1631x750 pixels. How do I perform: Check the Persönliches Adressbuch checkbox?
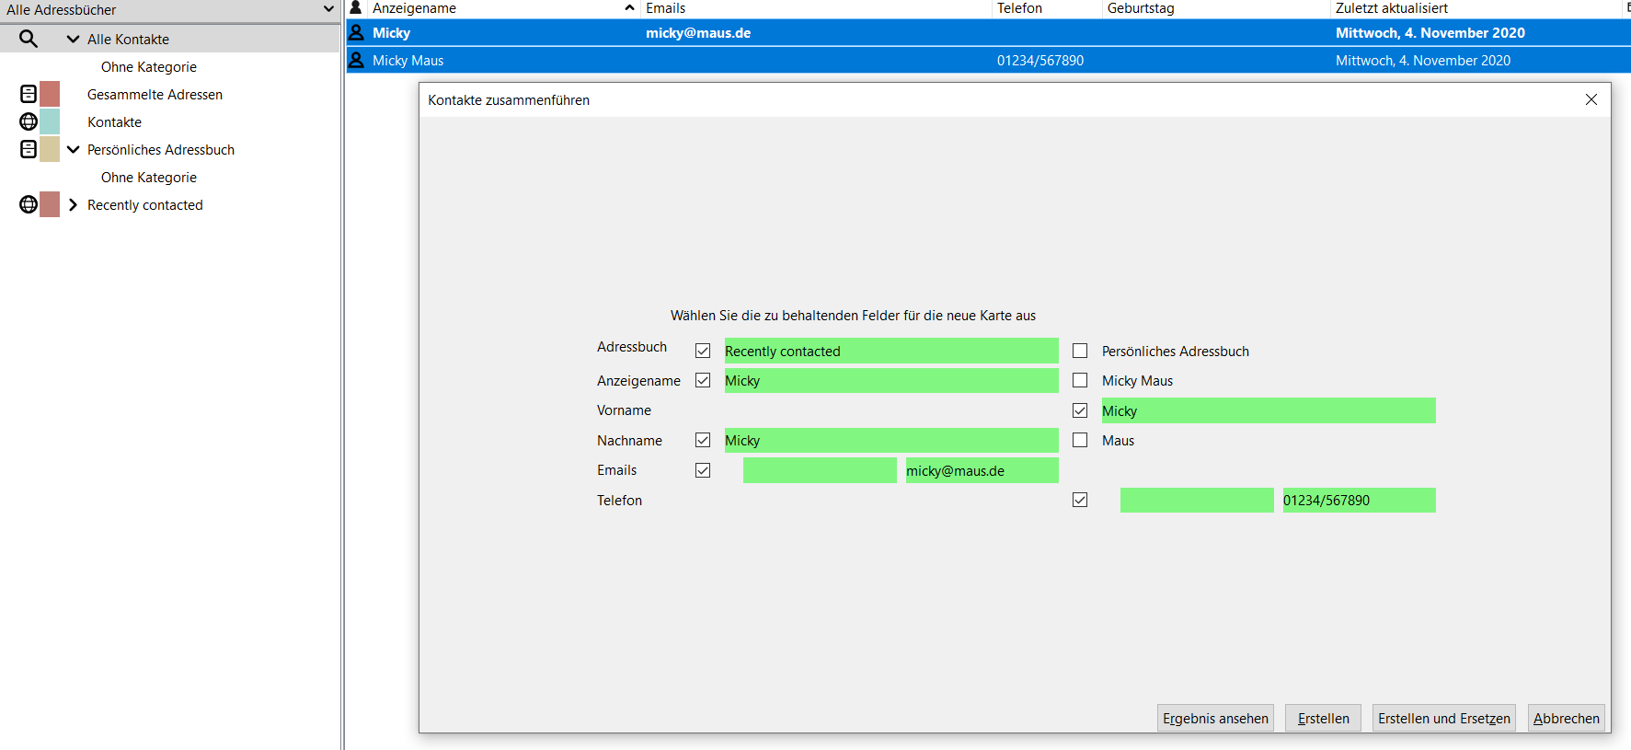click(1080, 351)
